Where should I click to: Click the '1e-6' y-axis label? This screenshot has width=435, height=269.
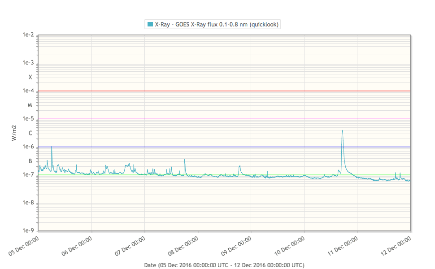pyautogui.click(x=28, y=147)
